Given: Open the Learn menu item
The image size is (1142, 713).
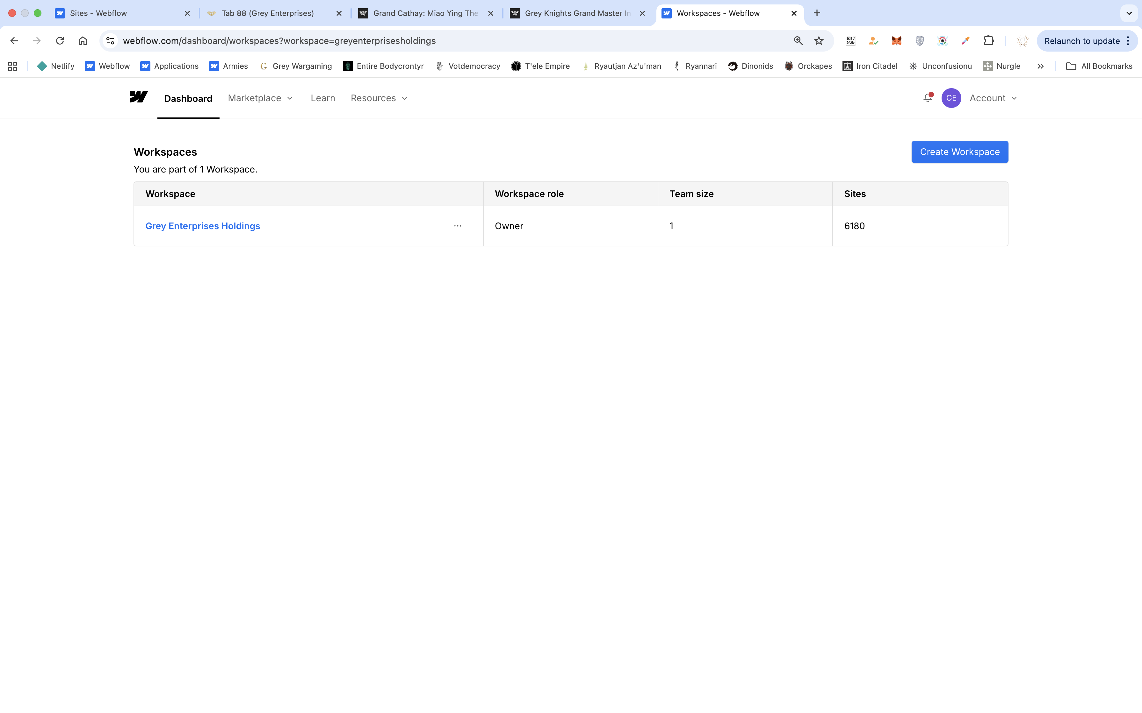Looking at the screenshot, I should (323, 98).
